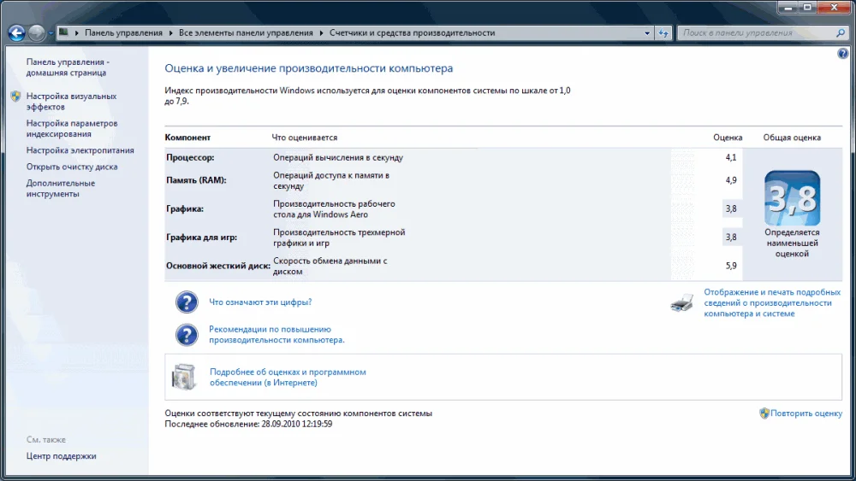This screenshot has width=856, height=481.
Task: Select the 'Графика для игр:' row label
Action: pos(201,237)
